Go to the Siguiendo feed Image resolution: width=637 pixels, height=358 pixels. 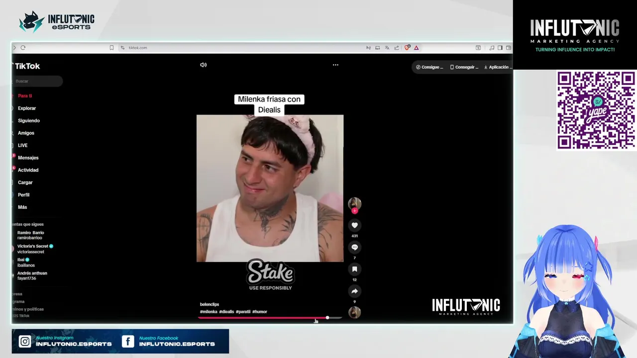[29, 120]
